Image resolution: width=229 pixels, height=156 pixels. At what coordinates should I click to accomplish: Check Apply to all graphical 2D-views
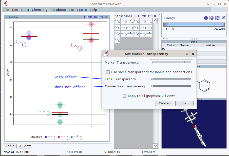[x=125, y=96]
